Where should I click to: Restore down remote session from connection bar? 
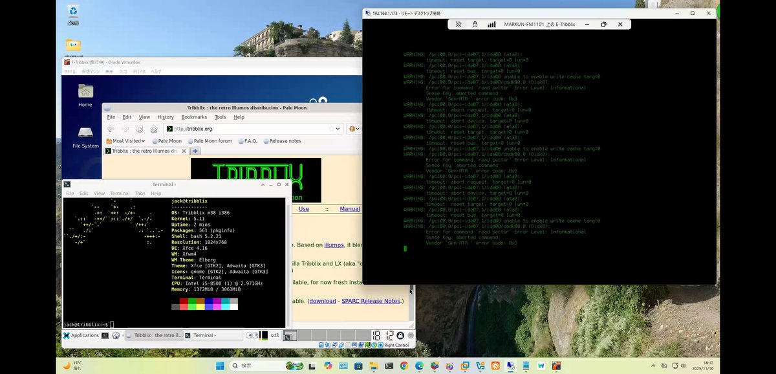coord(603,24)
